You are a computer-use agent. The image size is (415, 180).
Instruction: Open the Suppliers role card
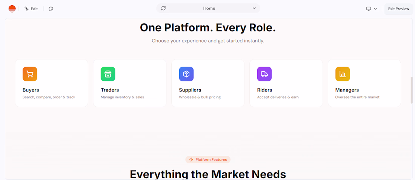click(208, 83)
